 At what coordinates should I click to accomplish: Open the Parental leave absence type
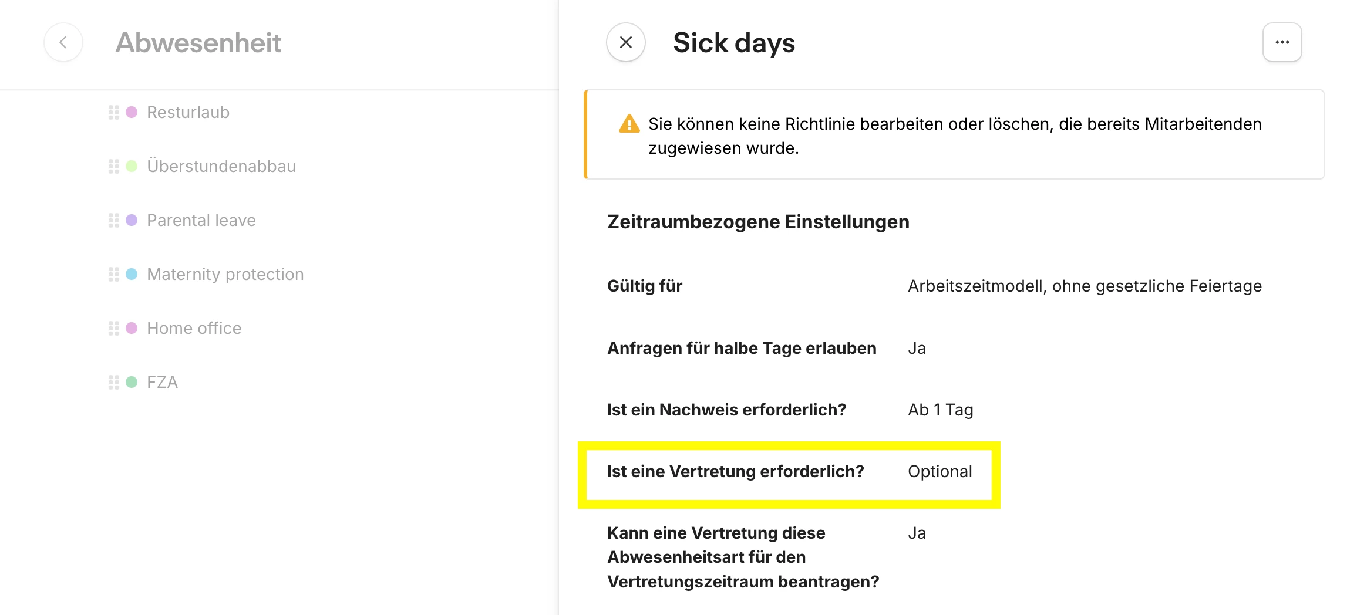pos(201,220)
